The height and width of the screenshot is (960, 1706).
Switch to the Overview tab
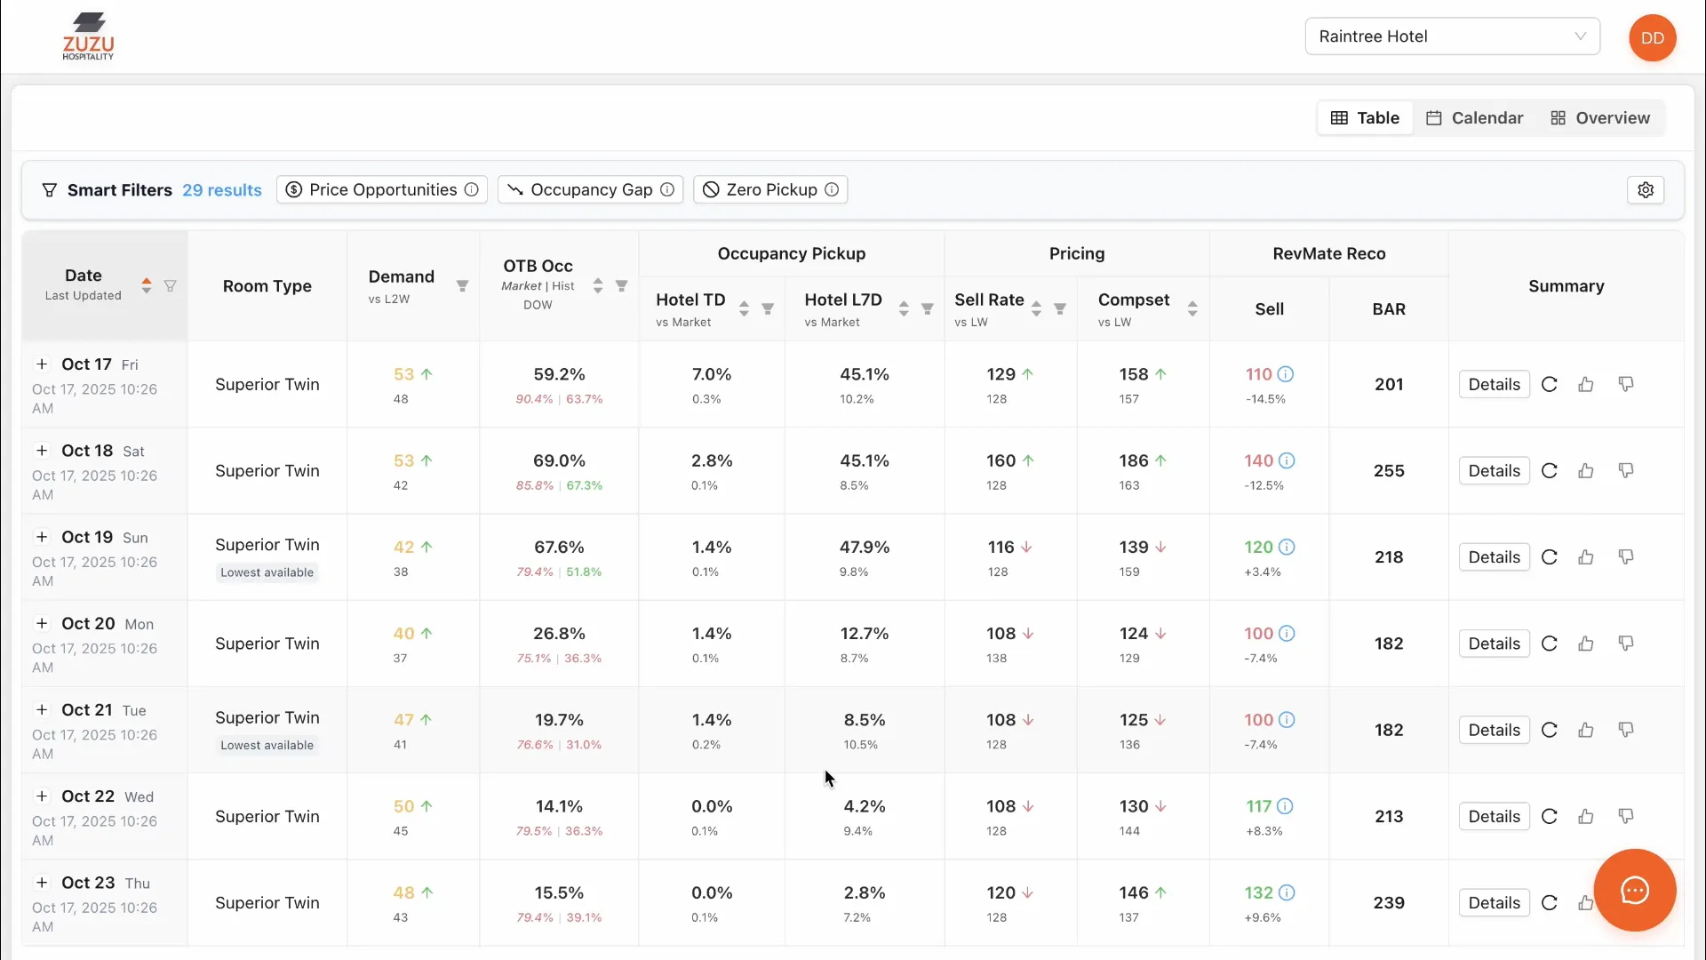tap(1599, 117)
